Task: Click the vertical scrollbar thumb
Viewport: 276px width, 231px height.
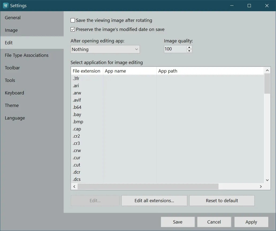Action: (x=267, y=83)
